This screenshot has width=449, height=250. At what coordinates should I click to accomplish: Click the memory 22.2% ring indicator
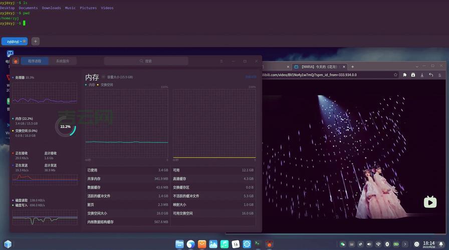point(65,127)
